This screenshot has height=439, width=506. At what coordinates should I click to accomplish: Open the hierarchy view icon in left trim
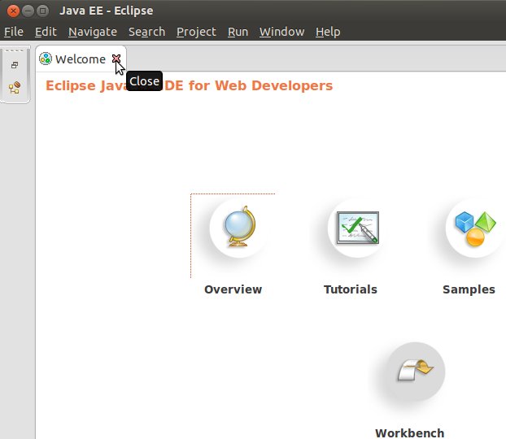pos(15,88)
